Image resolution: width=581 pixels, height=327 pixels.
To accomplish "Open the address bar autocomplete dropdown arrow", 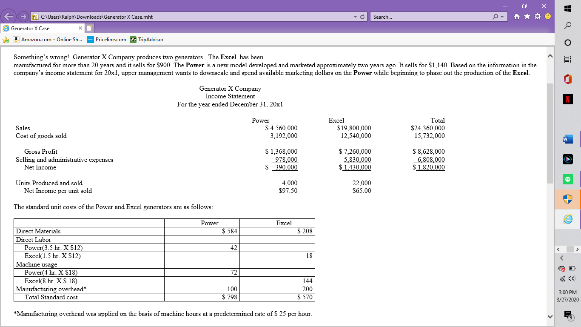I will click(356, 17).
